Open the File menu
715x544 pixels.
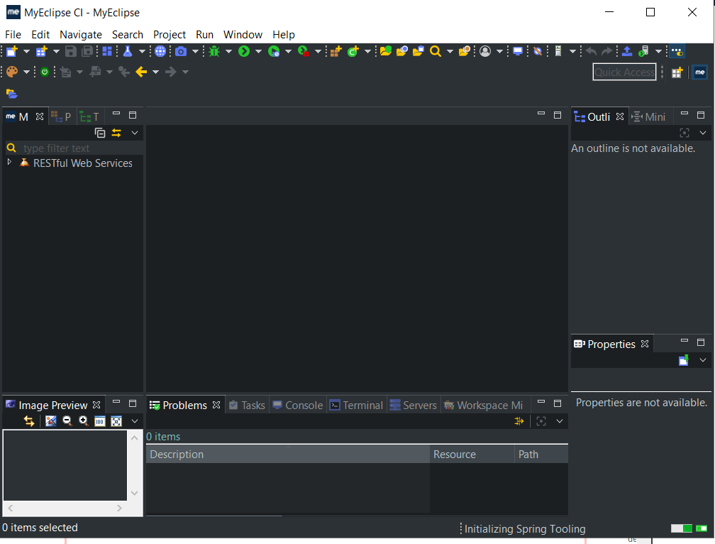[x=13, y=35]
